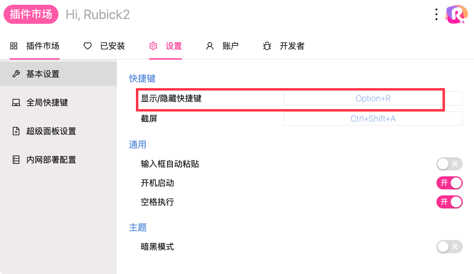The height and width of the screenshot is (274, 474).
Task: Select 超级面板设置 in the sidebar
Action: click(51, 131)
